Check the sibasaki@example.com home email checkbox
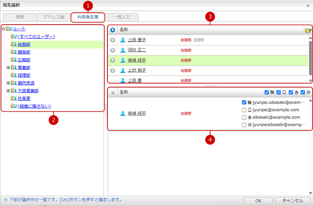This screenshot has height=206, width=313. [x=244, y=117]
